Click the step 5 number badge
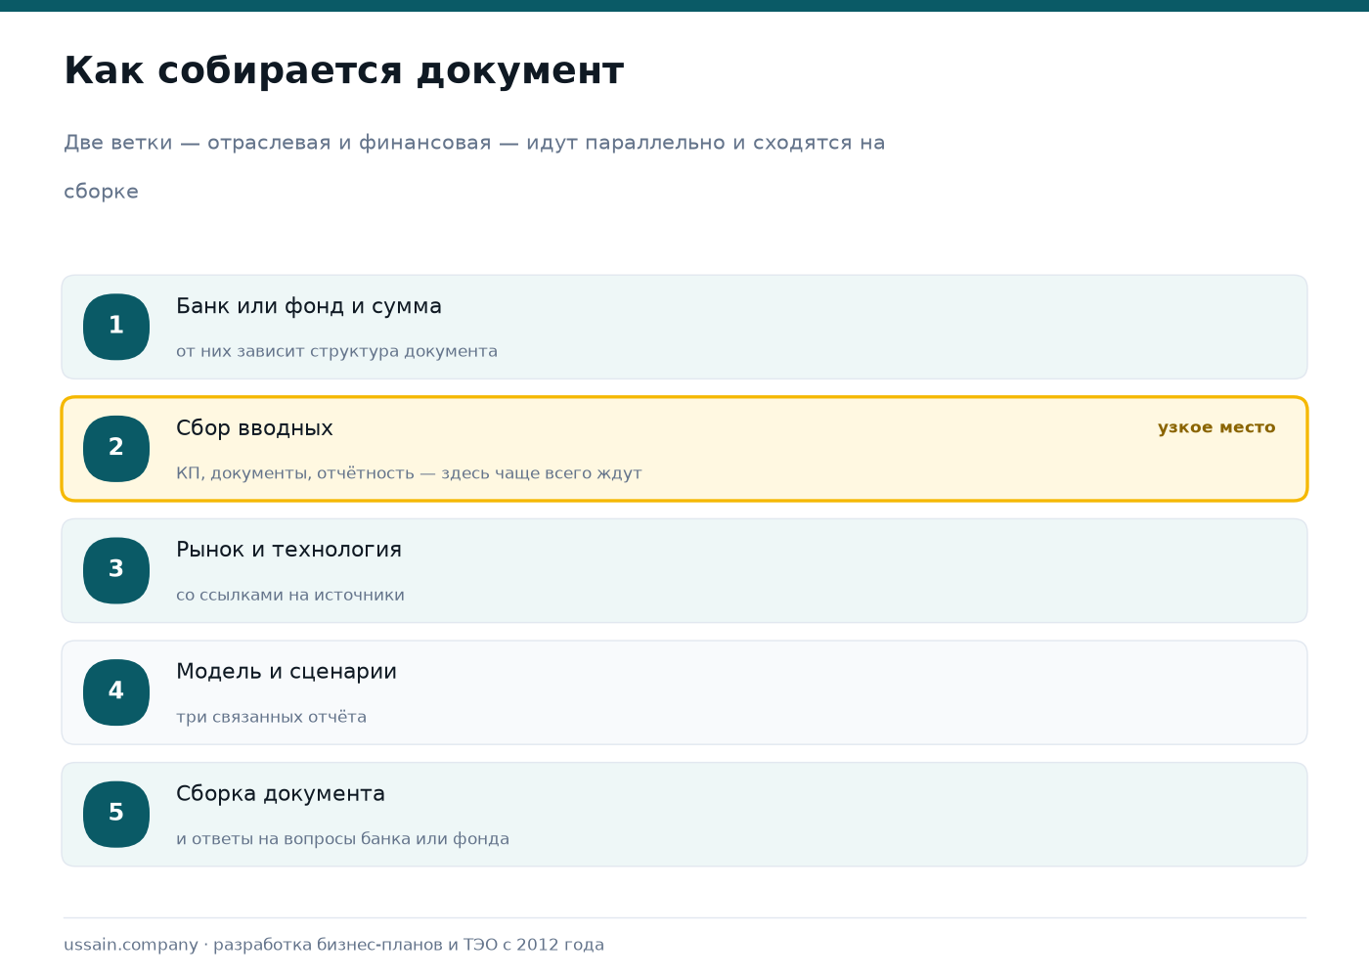Screen dimensions: 1369x978 click(x=116, y=814)
